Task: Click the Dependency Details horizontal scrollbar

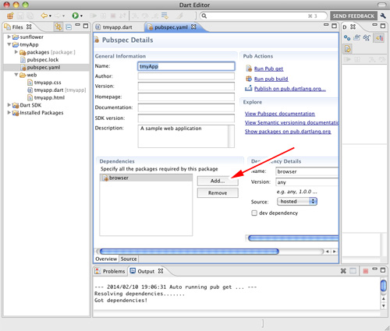Action: 293,238
